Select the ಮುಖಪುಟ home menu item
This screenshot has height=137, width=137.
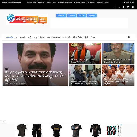10,37
